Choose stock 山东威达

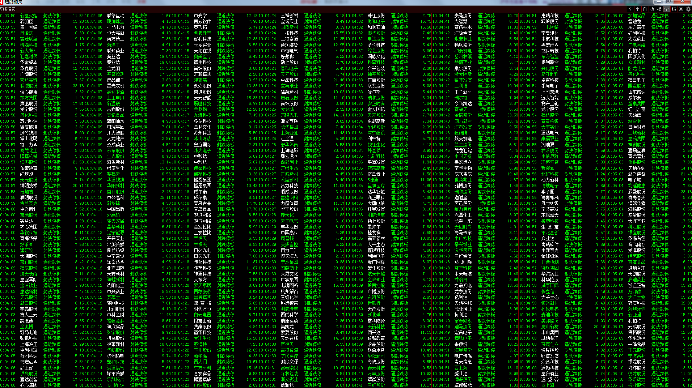[x=637, y=92]
